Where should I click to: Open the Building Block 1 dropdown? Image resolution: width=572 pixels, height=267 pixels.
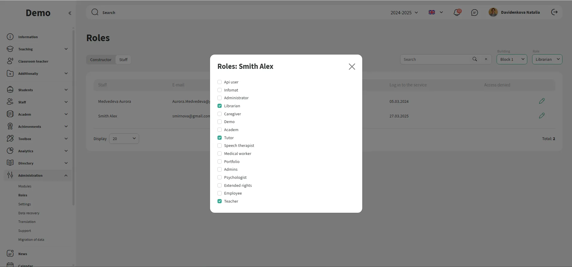(512, 59)
